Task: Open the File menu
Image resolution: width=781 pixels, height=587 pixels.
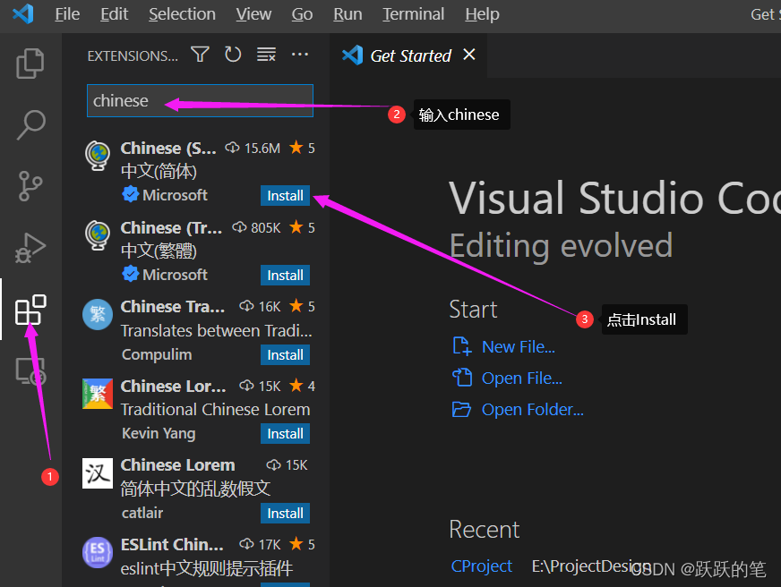Action: tap(67, 14)
